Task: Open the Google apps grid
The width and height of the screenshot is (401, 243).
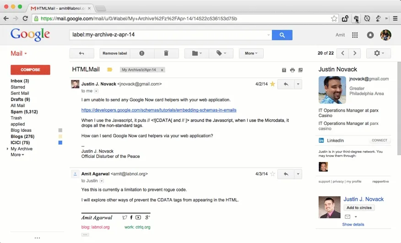Action: [x=355, y=35]
